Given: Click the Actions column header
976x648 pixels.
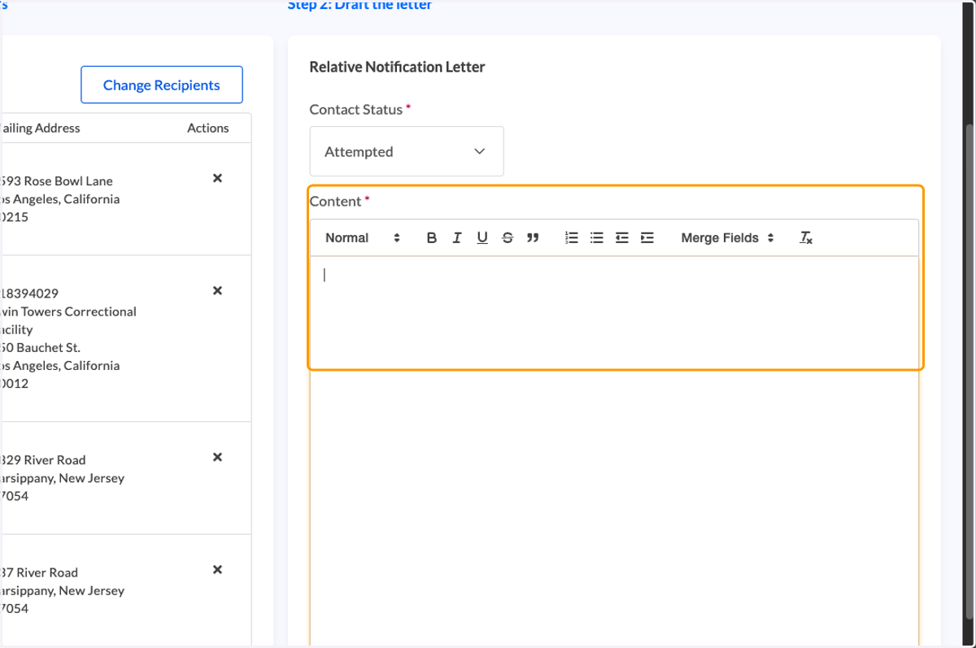Looking at the screenshot, I should (208, 128).
